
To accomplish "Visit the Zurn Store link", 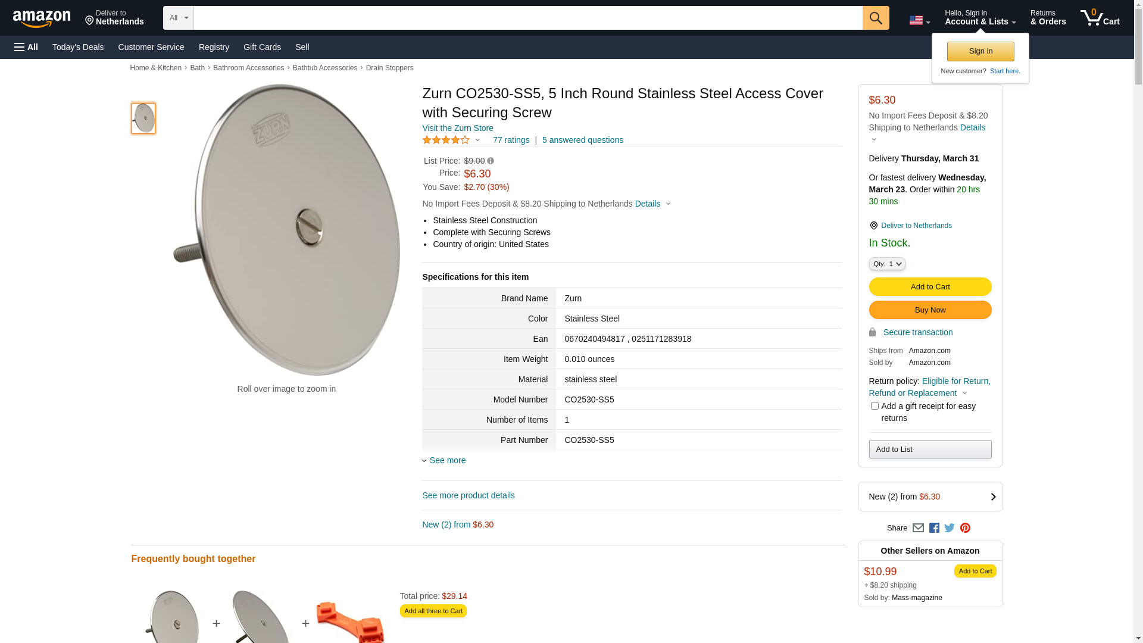I will [457, 128].
